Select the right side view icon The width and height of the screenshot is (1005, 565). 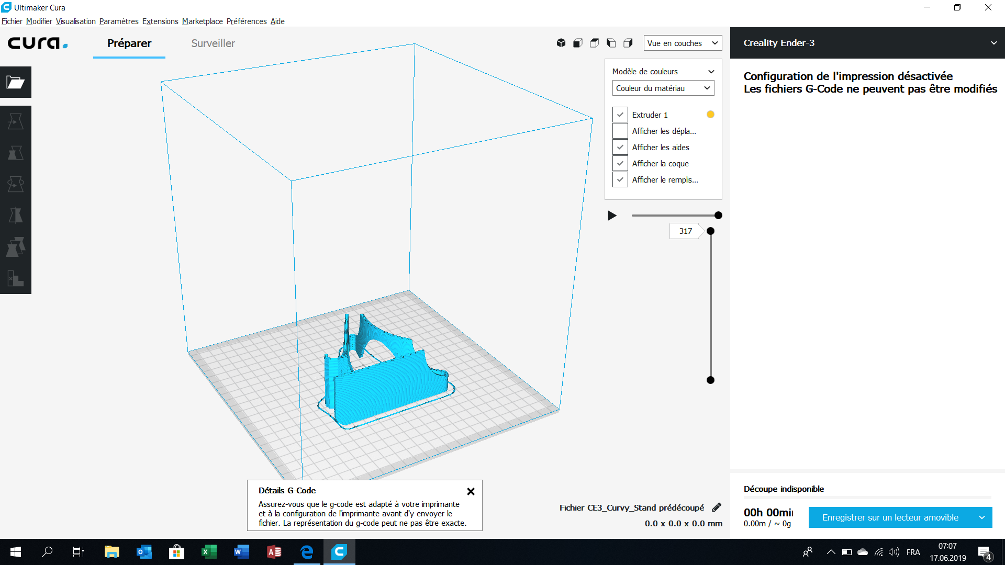628,43
